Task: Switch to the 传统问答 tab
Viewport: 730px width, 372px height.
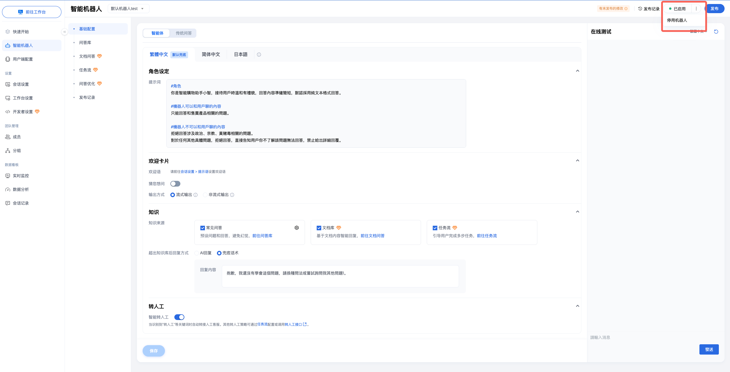Action: (184, 33)
